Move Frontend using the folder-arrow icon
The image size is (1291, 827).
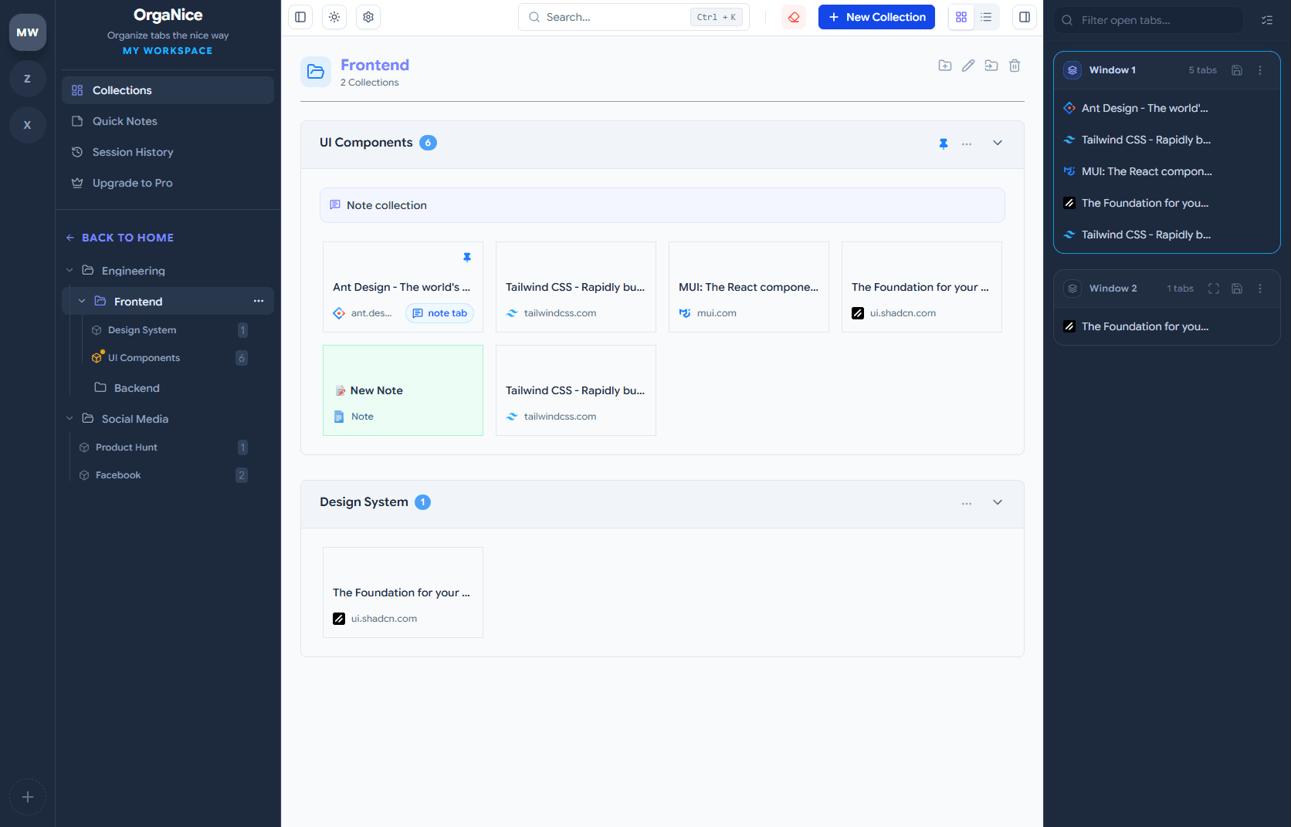(x=991, y=66)
